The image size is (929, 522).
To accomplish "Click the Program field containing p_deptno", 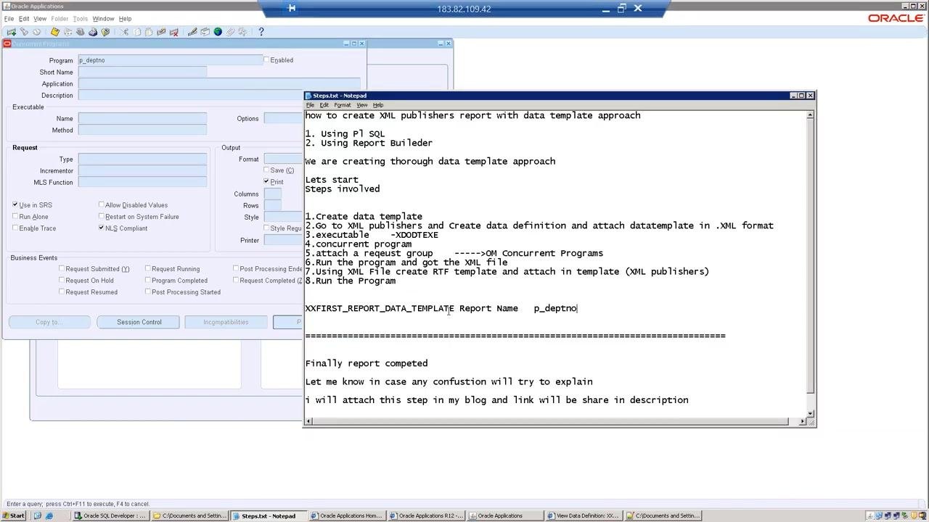I will pos(171,60).
